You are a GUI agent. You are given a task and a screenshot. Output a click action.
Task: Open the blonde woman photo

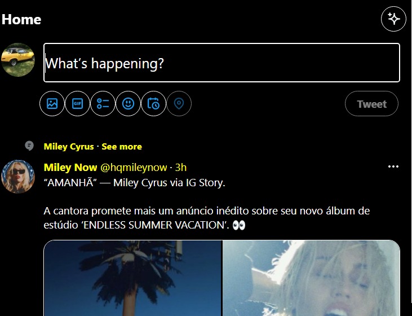pyautogui.click(x=311, y=278)
